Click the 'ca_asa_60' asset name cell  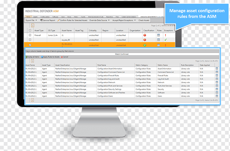click(66, 40)
